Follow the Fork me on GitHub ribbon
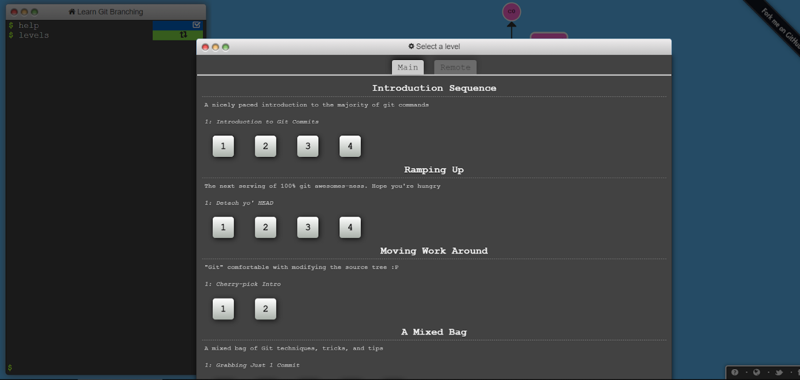Screen dimensions: 800x380 pyautogui.click(x=778, y=28)
